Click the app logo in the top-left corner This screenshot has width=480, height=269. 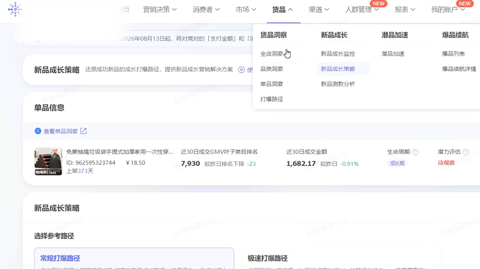tap(15, 9)
